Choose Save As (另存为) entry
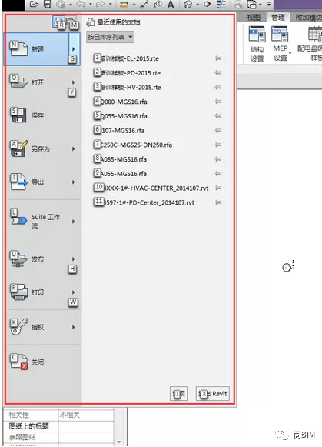The height and width of the screenshot is (447, 322). (x=36, y=148)
